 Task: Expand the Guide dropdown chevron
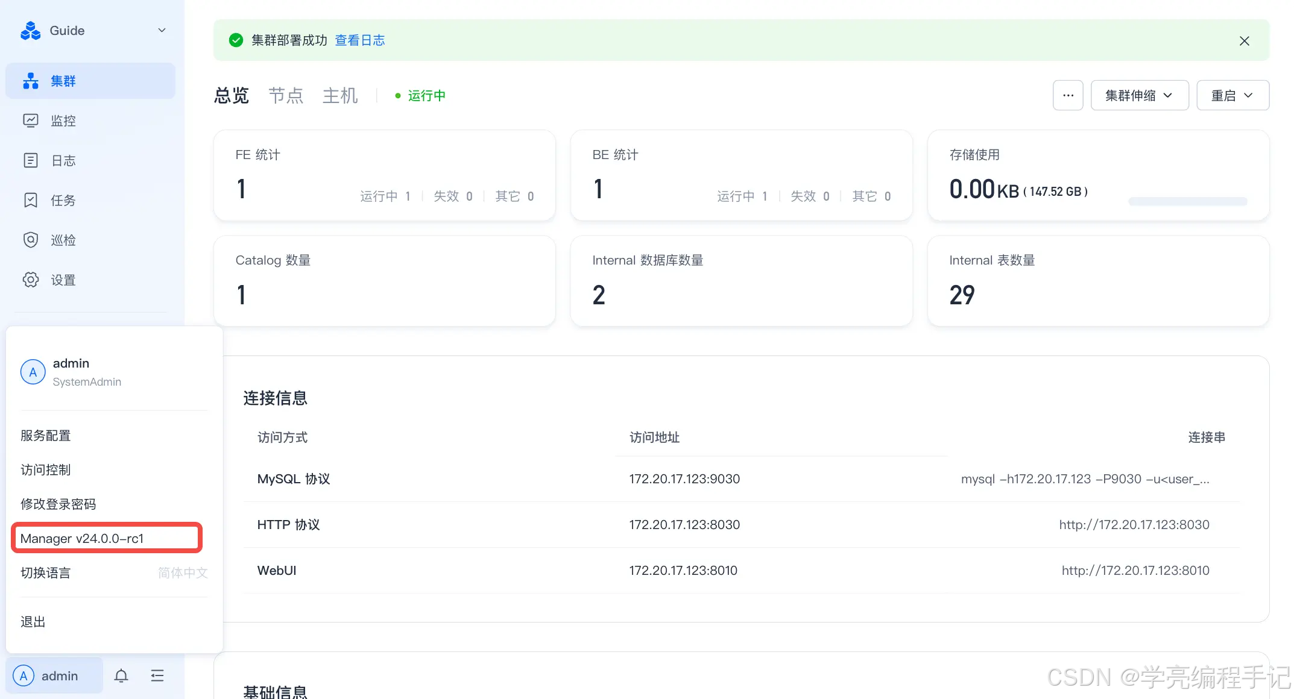[162, 31]
